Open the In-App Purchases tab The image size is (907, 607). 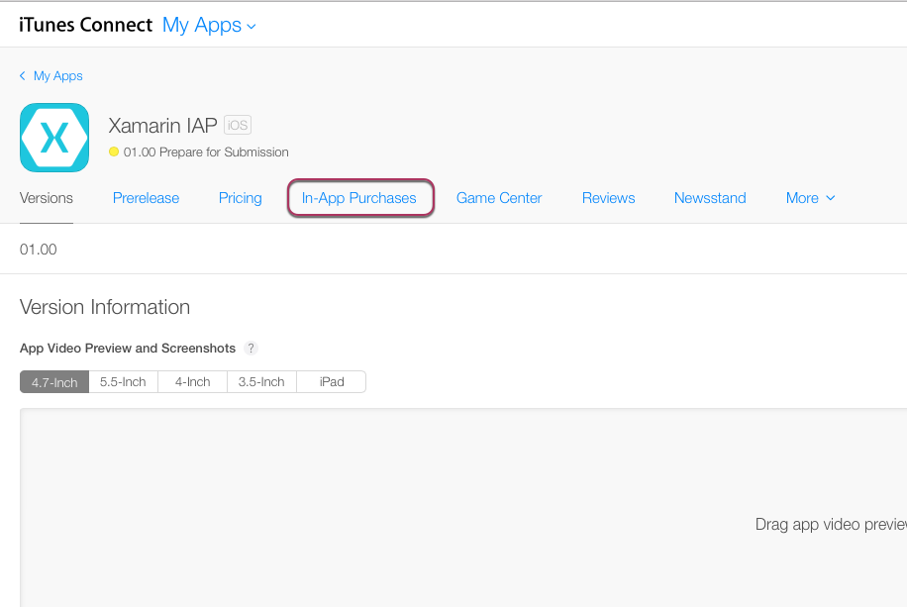[359, 198]
